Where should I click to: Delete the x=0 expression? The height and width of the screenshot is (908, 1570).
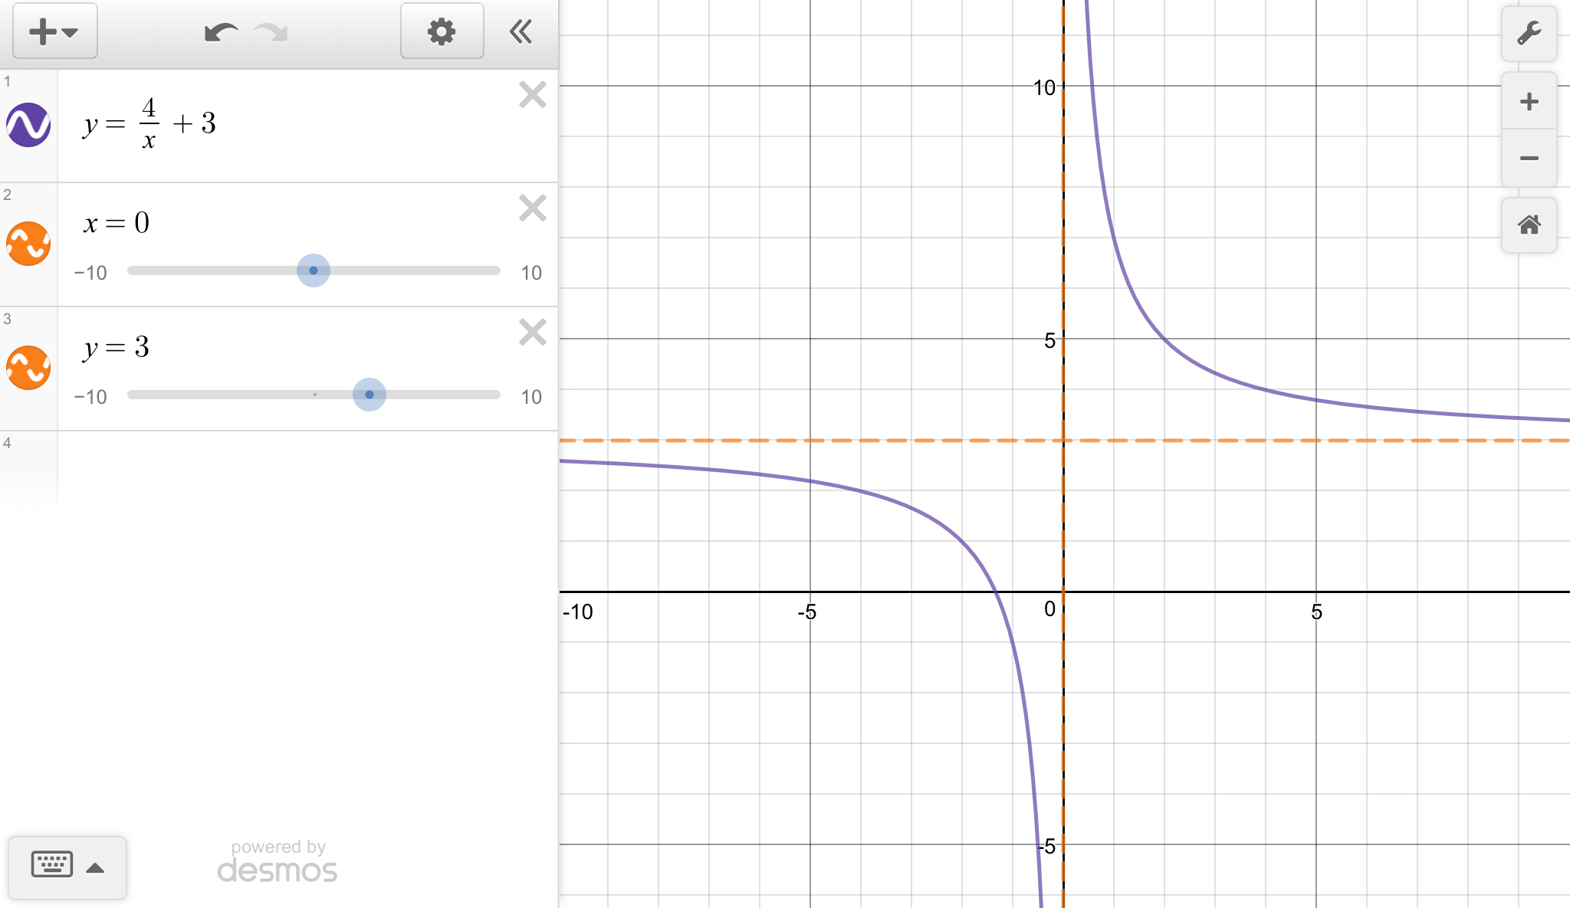[532, 208]
